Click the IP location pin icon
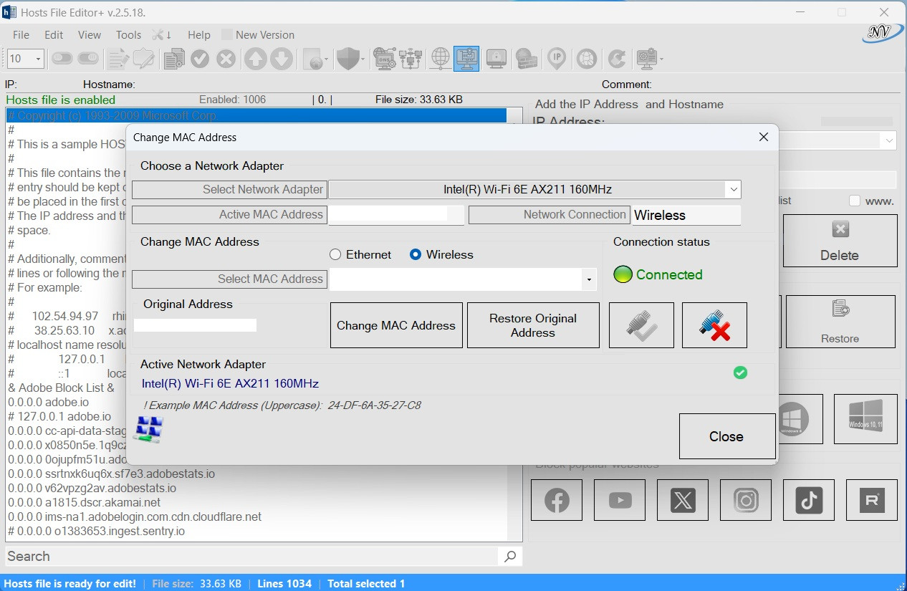 tap(557, 59)
